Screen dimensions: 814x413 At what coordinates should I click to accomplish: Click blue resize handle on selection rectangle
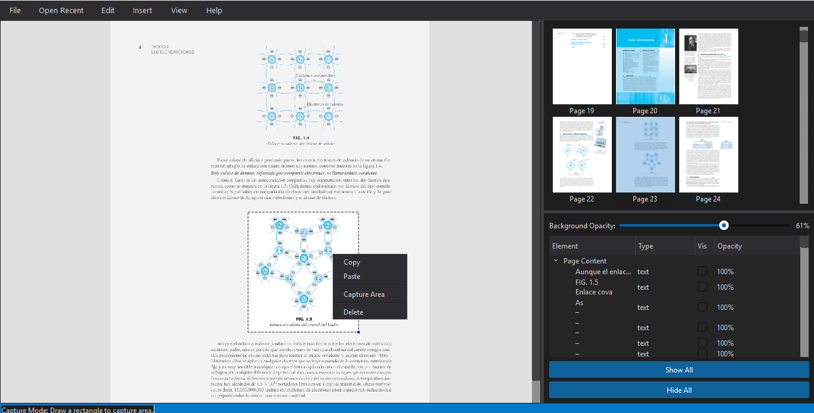(358, 332)
